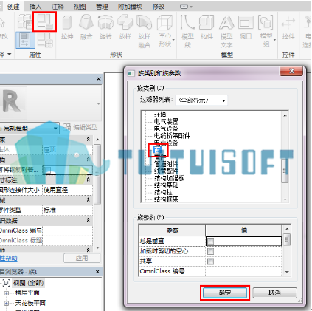Image resolution: width=312 pixels, height=311 pixels.
Task: Open the 附加模块 ribbon tab
Action: [x=130, y=7]
